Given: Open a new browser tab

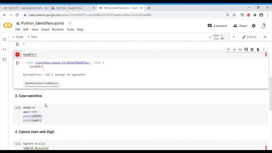Looking at the screenshot, I should (149, 8).
